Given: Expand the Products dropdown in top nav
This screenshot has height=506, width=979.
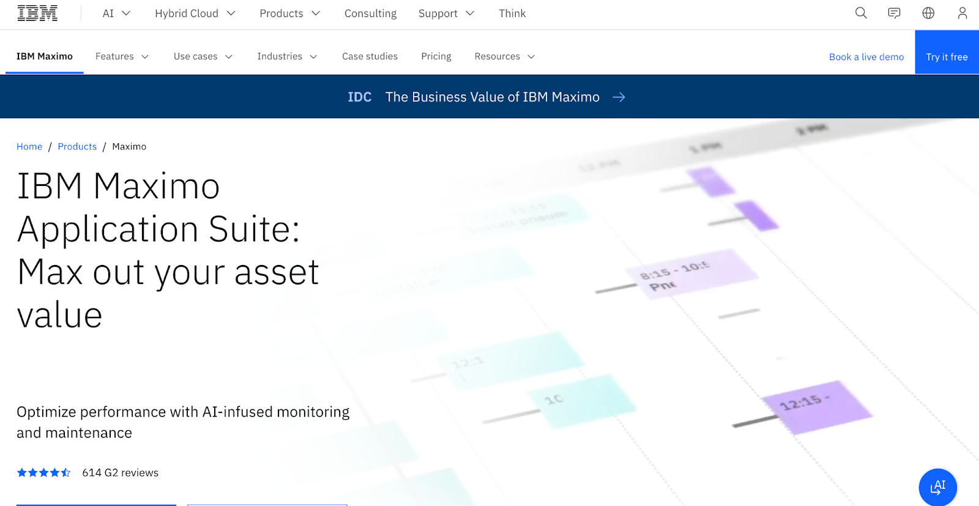Looking at the screenshot, I should pos(289,13).
